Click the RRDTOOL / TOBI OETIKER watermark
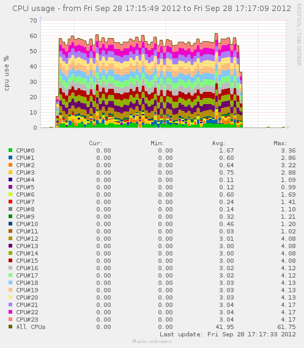The image size is (304, 348). point(299,35)
